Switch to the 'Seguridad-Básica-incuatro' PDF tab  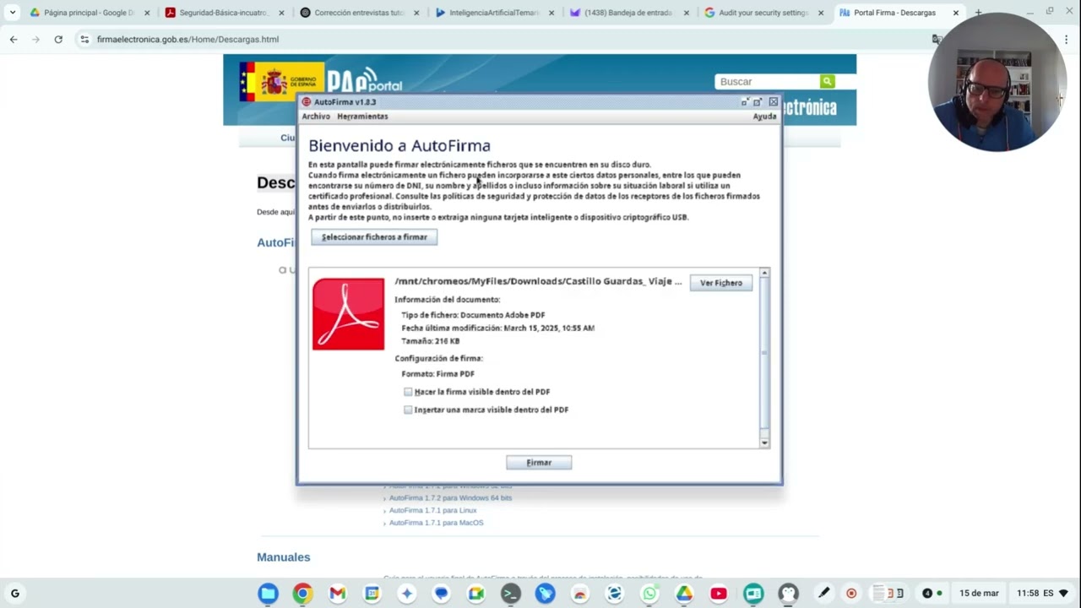point(224,13)
